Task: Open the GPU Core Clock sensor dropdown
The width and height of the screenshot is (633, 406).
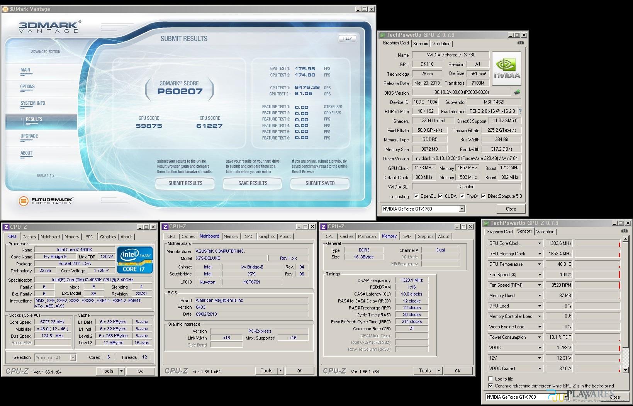Action: click(540, 243)
